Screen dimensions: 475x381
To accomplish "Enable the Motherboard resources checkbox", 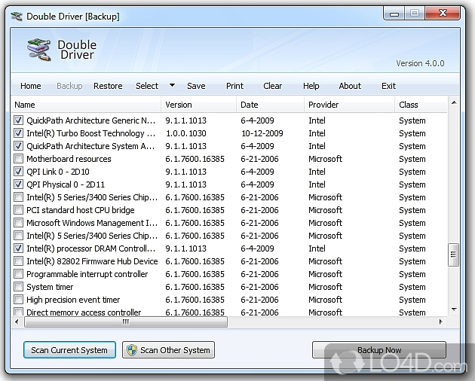I will [19, 159].
